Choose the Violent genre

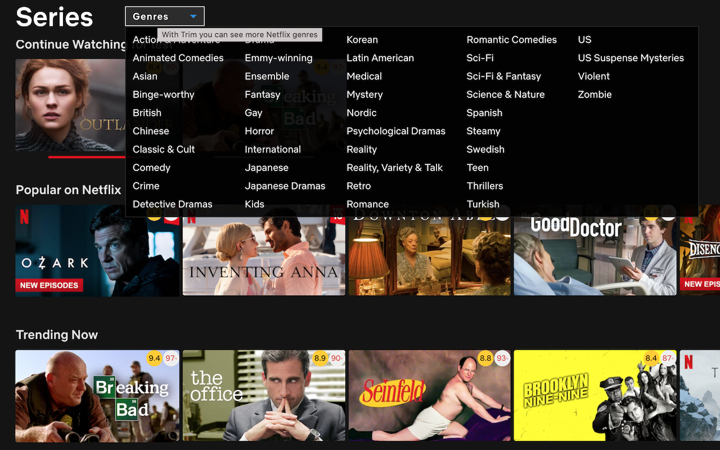(594, 76)
